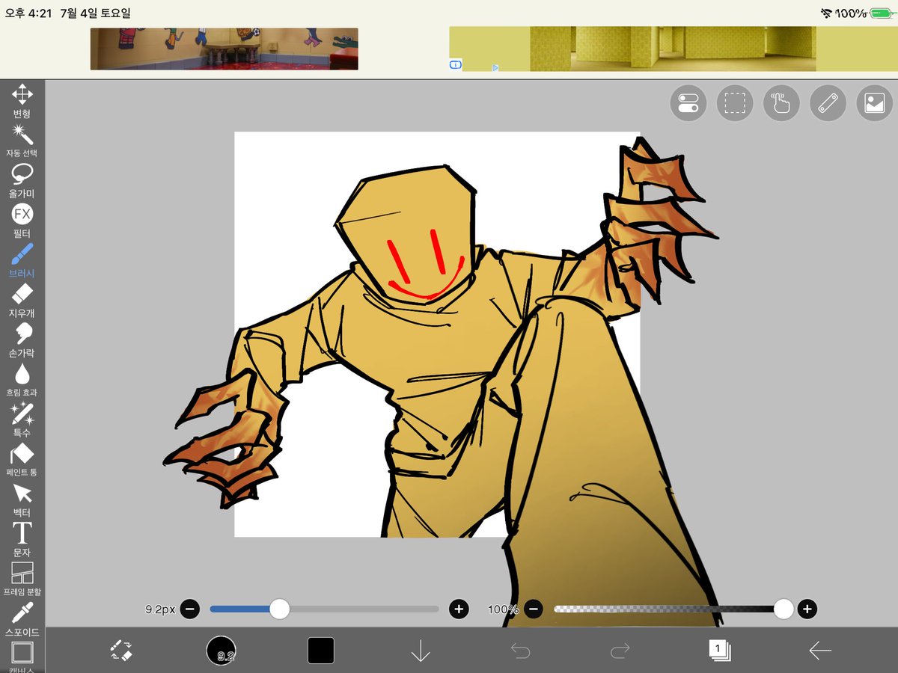Open the FX Filter (필터) tool

[22, 221]
